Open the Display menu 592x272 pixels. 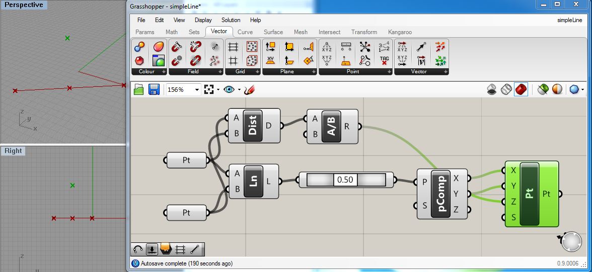(203, 20)
